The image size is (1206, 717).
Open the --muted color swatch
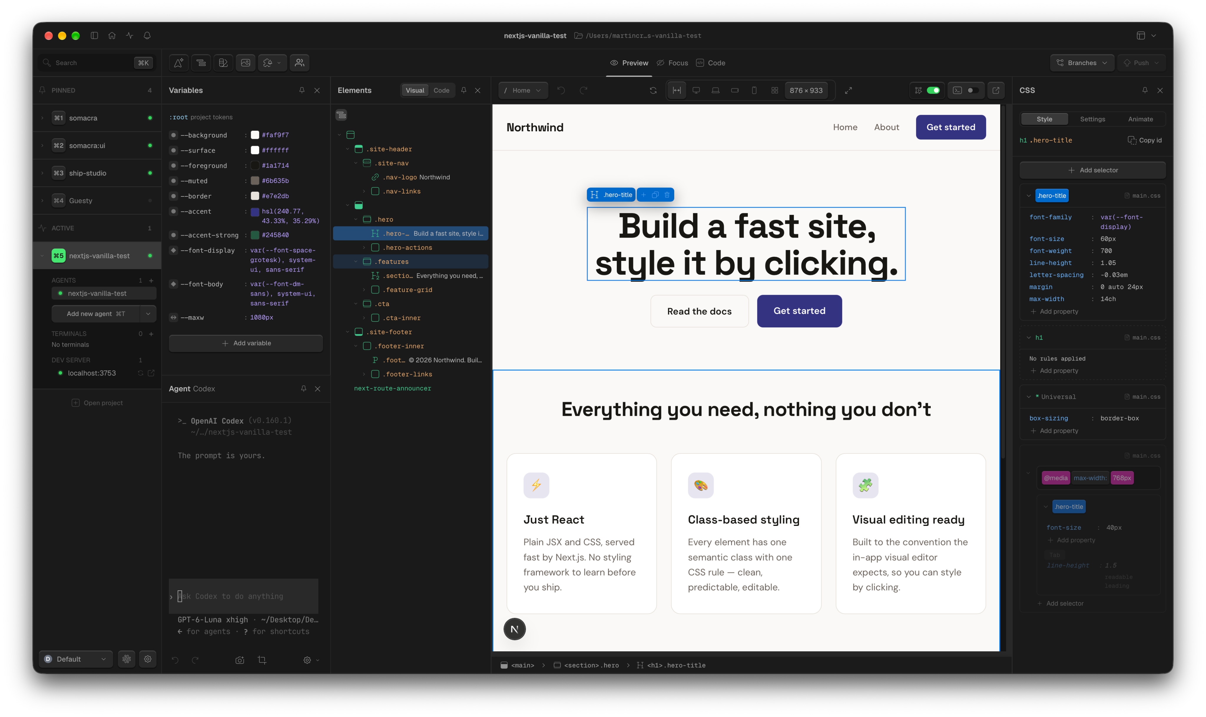[x=255, y=181]
